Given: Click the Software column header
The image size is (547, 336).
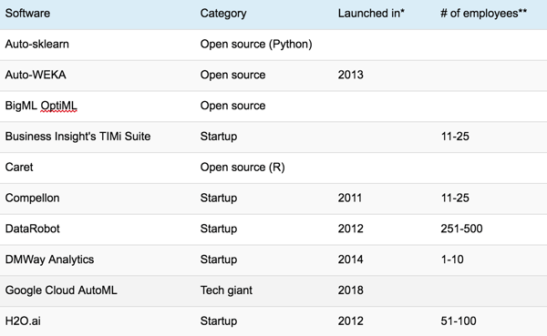Looking at the screenshot, I should pos(27,14).
